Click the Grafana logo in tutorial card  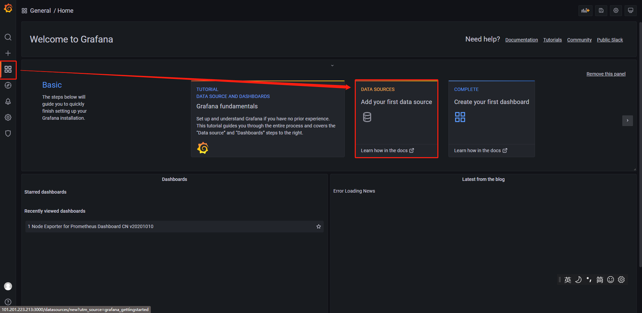point(203,148)
